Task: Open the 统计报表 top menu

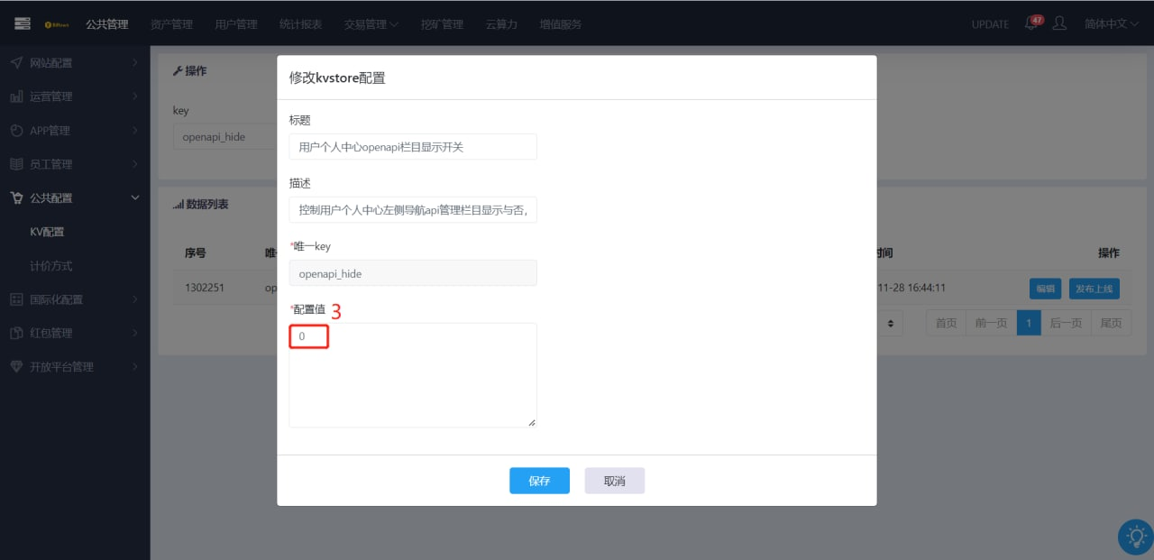Action: [300, 24]
